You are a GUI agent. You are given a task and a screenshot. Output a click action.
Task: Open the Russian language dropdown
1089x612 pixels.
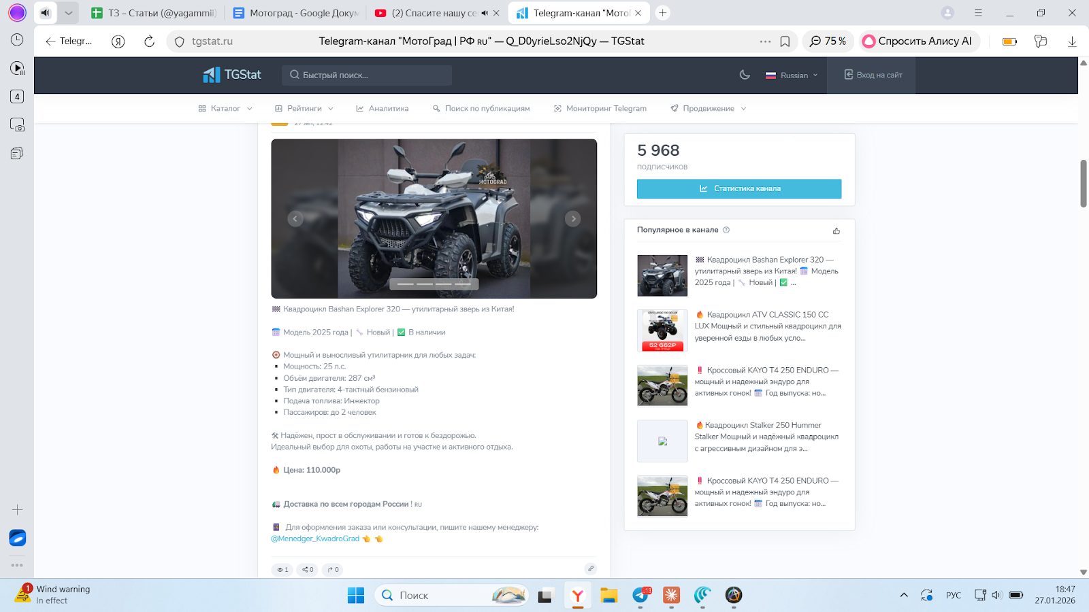click(x=792, y=75)
